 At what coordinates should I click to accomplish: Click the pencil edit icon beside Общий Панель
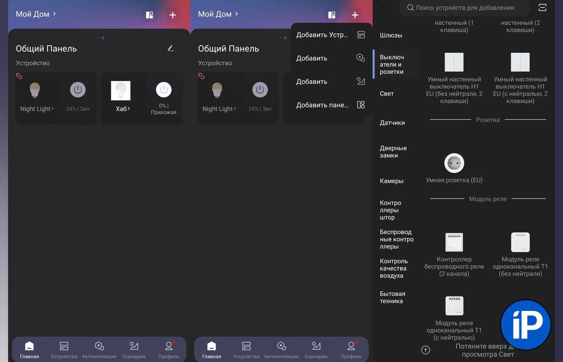coord(171,48)
